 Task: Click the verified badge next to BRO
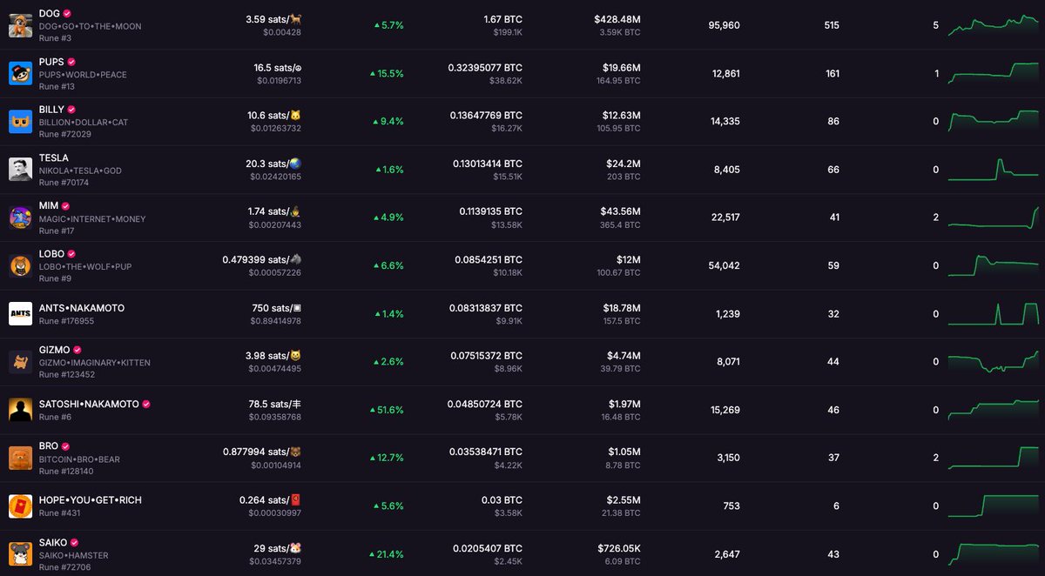tap(66, 446)
